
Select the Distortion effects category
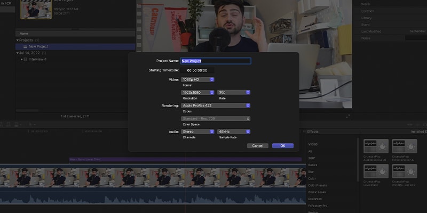tap(315, 199)
